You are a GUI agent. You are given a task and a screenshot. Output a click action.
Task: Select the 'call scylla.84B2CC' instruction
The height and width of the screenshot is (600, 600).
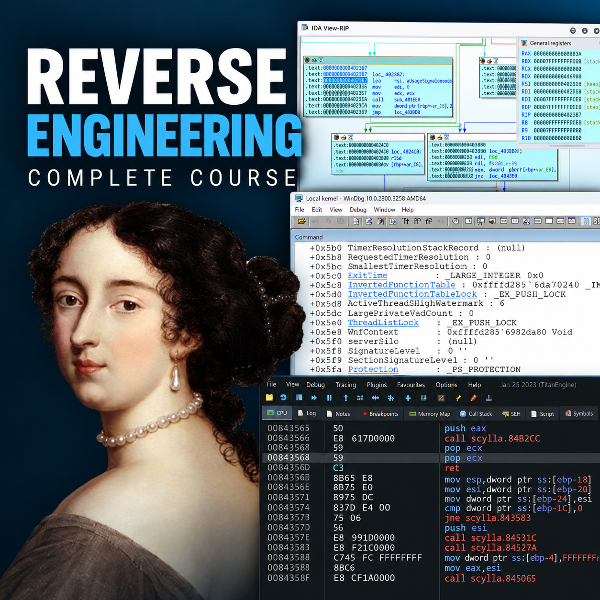(x=492, y=438)
